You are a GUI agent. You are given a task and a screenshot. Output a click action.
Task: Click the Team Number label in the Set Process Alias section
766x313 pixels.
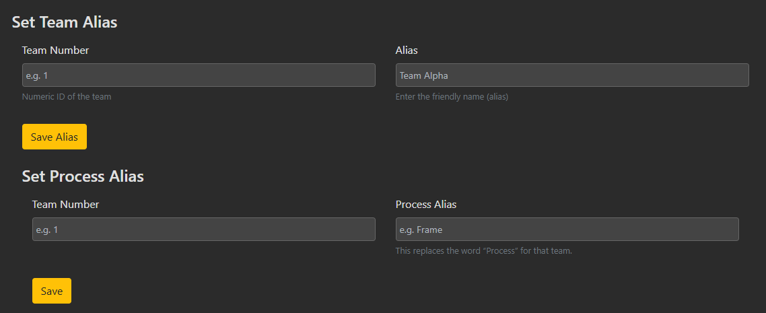[65, 204]
